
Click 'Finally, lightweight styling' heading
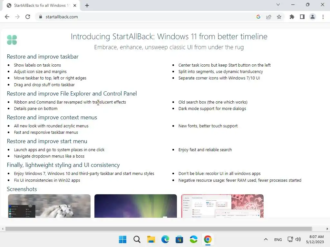(63, 165)
